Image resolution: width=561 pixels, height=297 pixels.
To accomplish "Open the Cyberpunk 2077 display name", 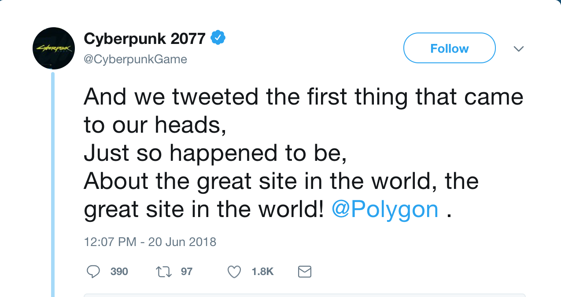I will pos(144,39).
